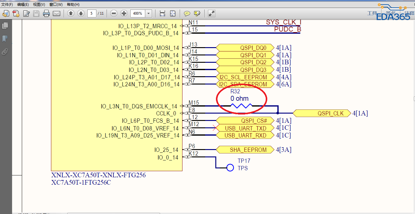The height and width of the screenshot is (214, 415).
Task: Select the highlight text tool
Action: coord(197,13)
